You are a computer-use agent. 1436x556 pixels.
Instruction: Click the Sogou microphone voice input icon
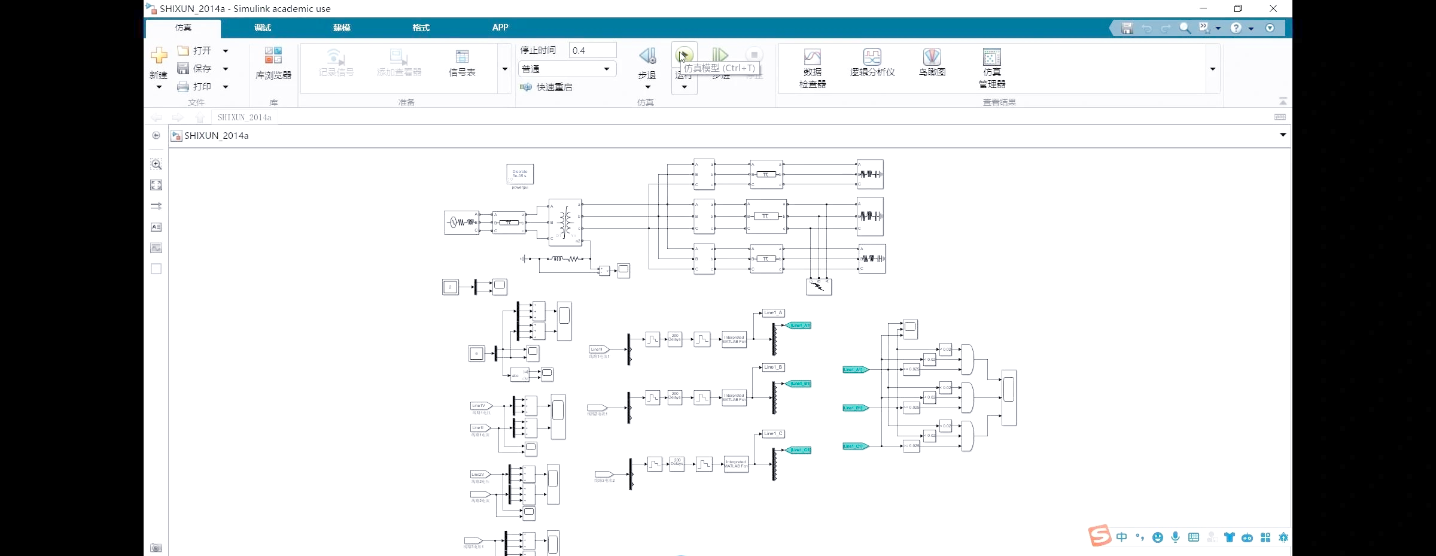pyautogui.click(x=1176, y=537)
